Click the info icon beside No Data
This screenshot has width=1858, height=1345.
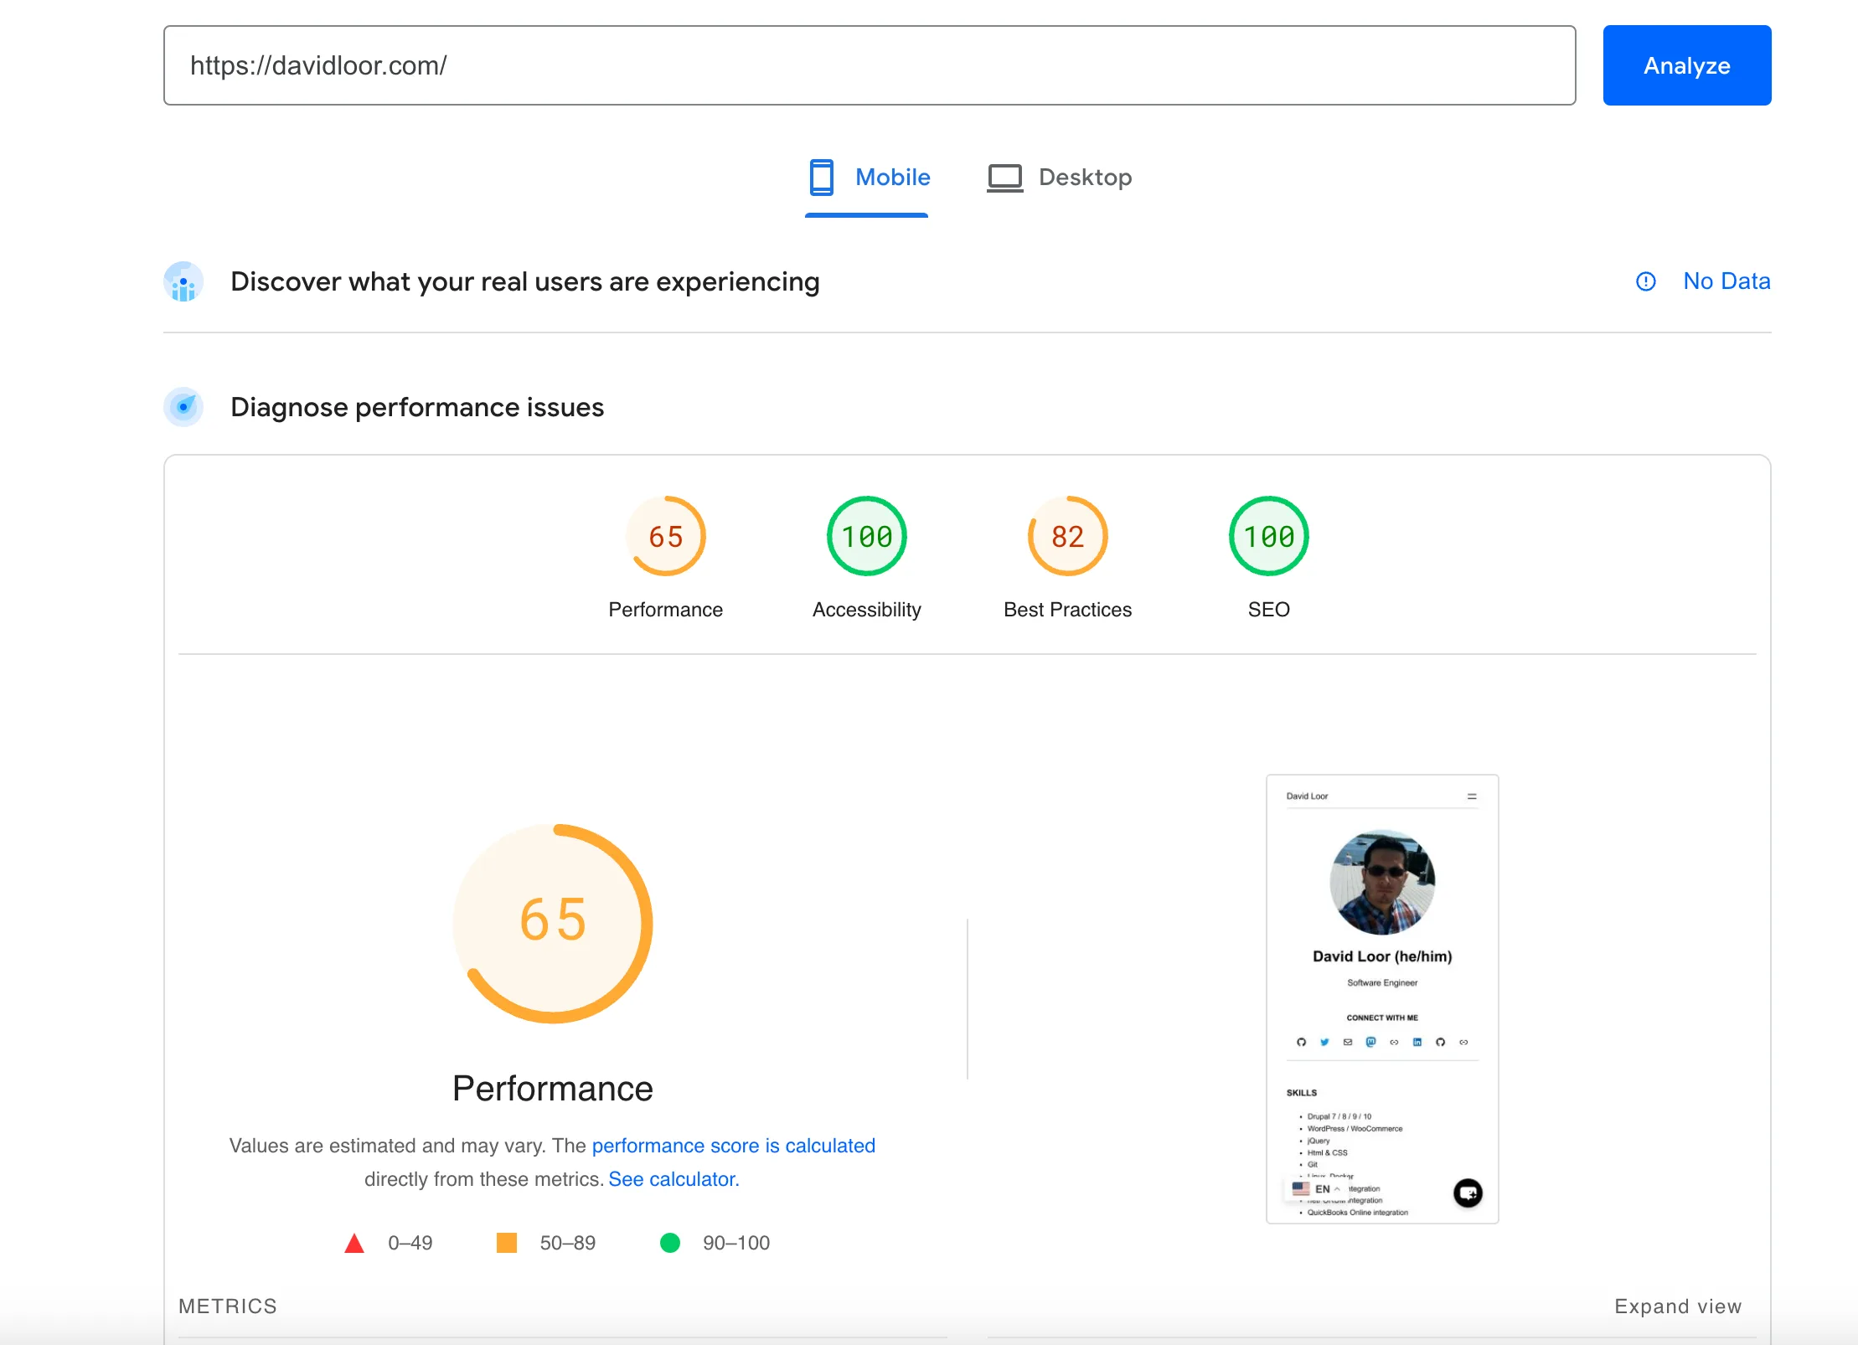point(1645,281)
